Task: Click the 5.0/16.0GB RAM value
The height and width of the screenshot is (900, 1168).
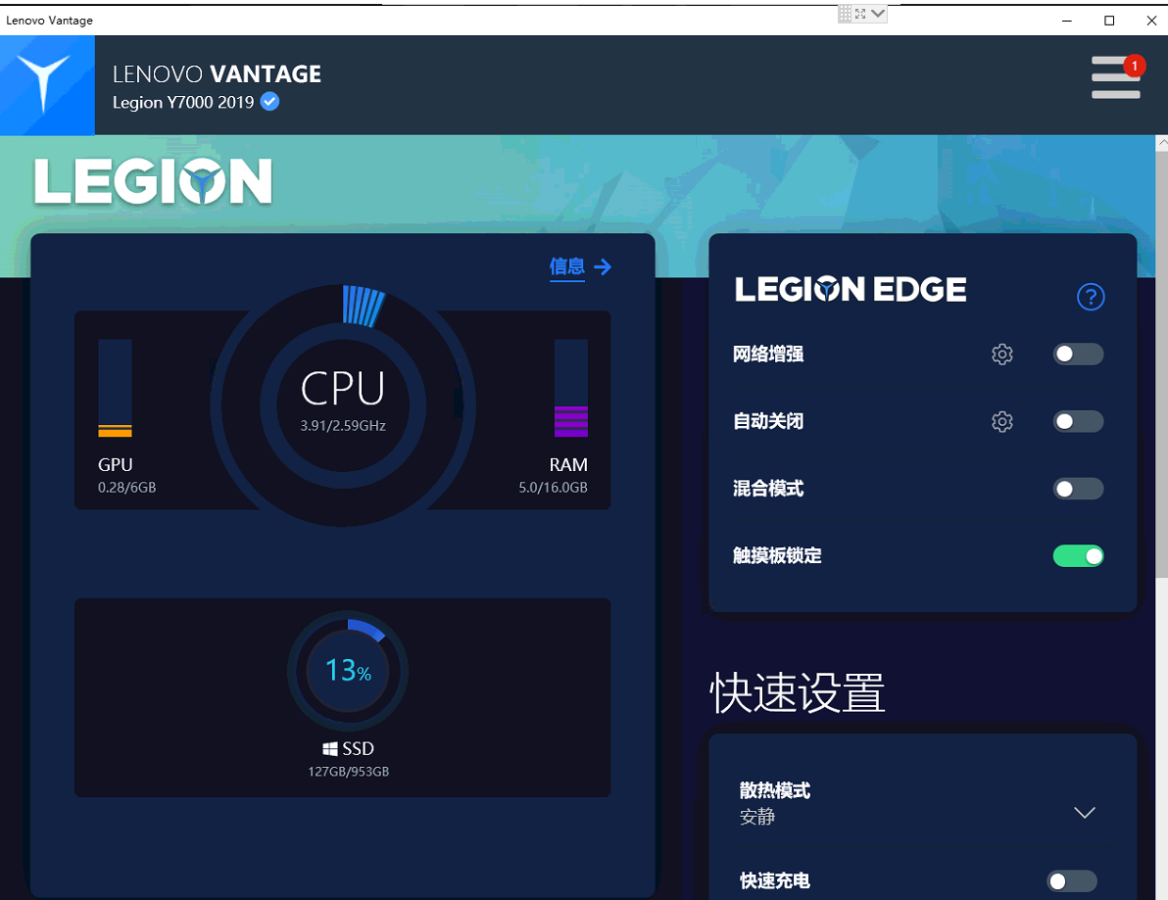Action: pyautogui.click(x=553, y=488)
